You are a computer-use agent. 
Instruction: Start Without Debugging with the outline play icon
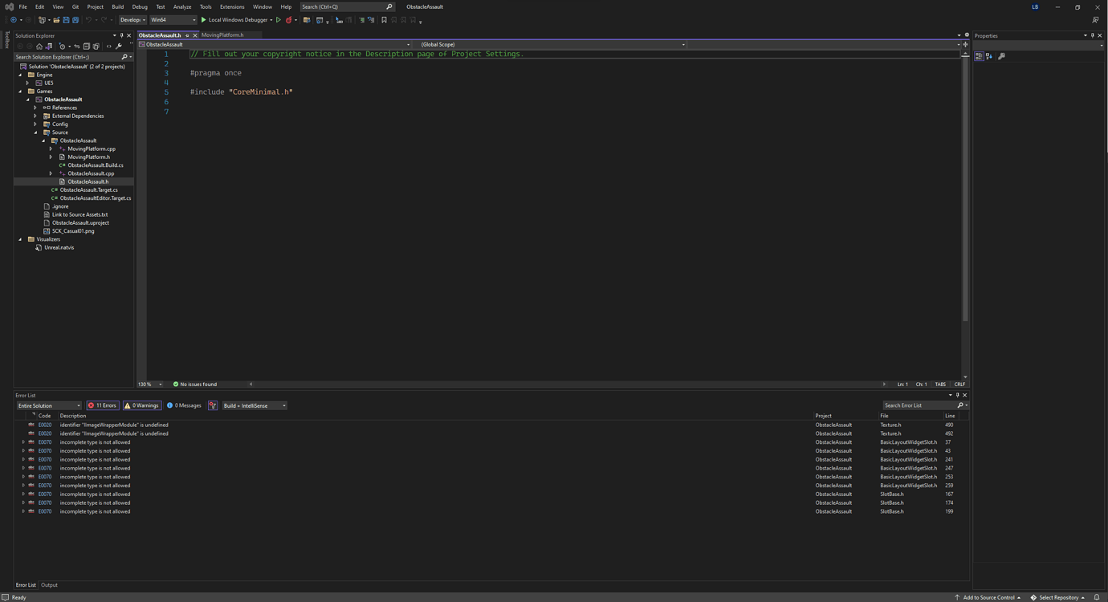(279, 20)
